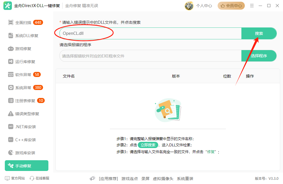Viewport: 283px width, 184px height.
Task: Click the 金舟DirectX·DLL app logo icon
Action: coord(8,6)
